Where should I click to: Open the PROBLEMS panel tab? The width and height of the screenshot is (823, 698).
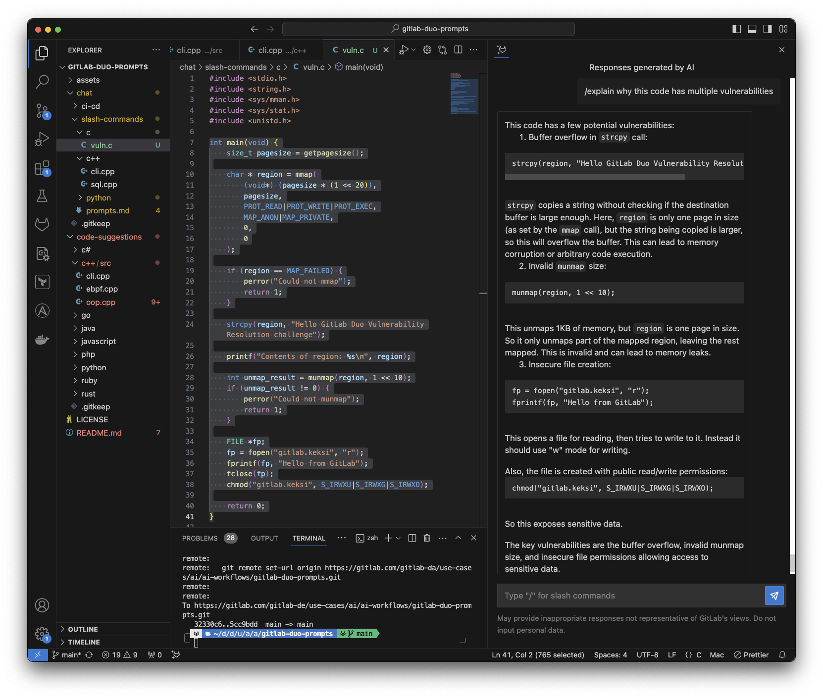[208, 538]
